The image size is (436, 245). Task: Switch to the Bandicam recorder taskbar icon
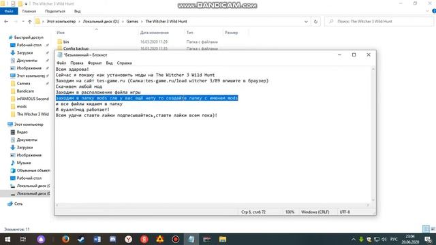(176, 239)
